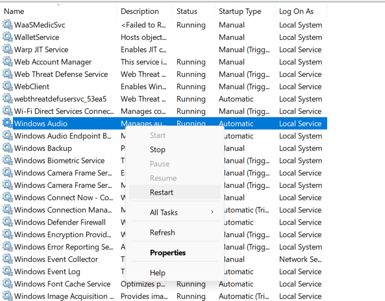The width and height of the screenshot is (385, 301).
Task: Select the Windows Backup service name
Action: [43, 148]
